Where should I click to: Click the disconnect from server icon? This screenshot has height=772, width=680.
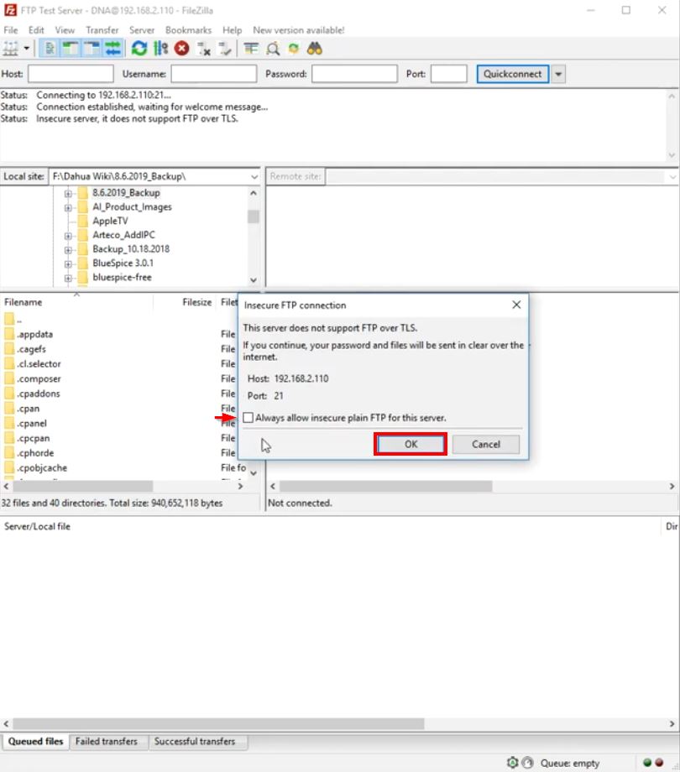203,49
